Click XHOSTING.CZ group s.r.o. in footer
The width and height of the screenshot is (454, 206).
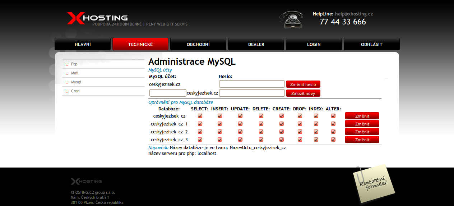(x=93, y=193)
